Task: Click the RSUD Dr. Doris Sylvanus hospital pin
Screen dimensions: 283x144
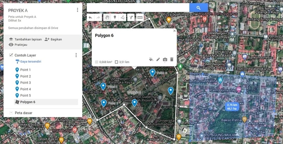Action: click(x=204, y=19)
